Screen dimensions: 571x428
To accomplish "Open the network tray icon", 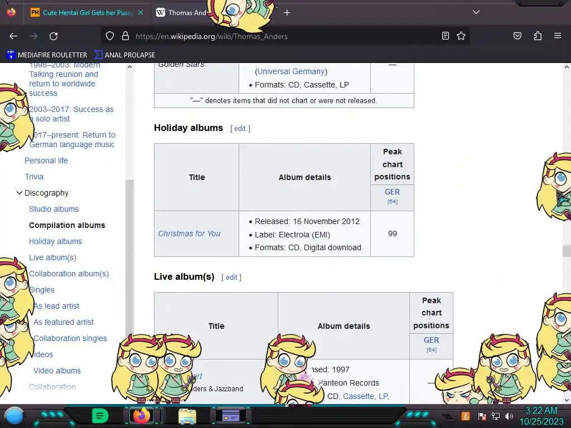I will coord(496,416).
